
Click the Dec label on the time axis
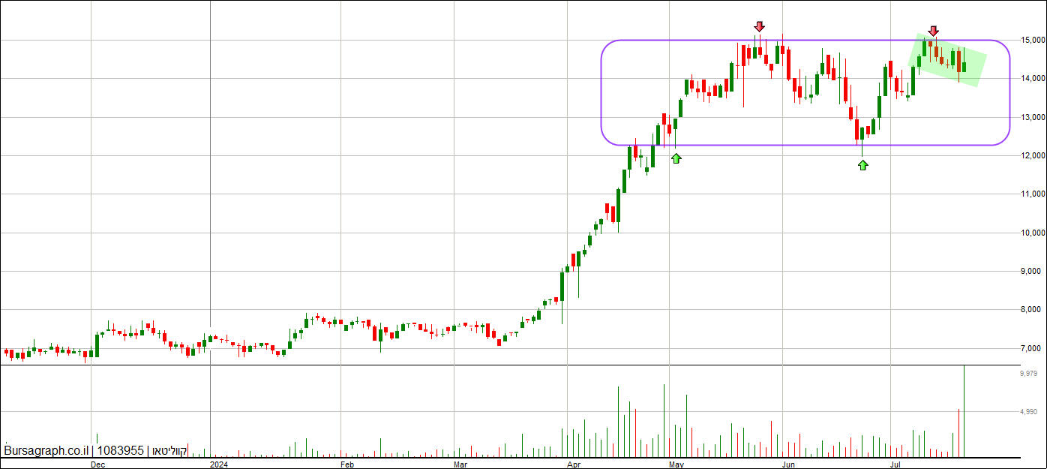click(x=97, y=464)
